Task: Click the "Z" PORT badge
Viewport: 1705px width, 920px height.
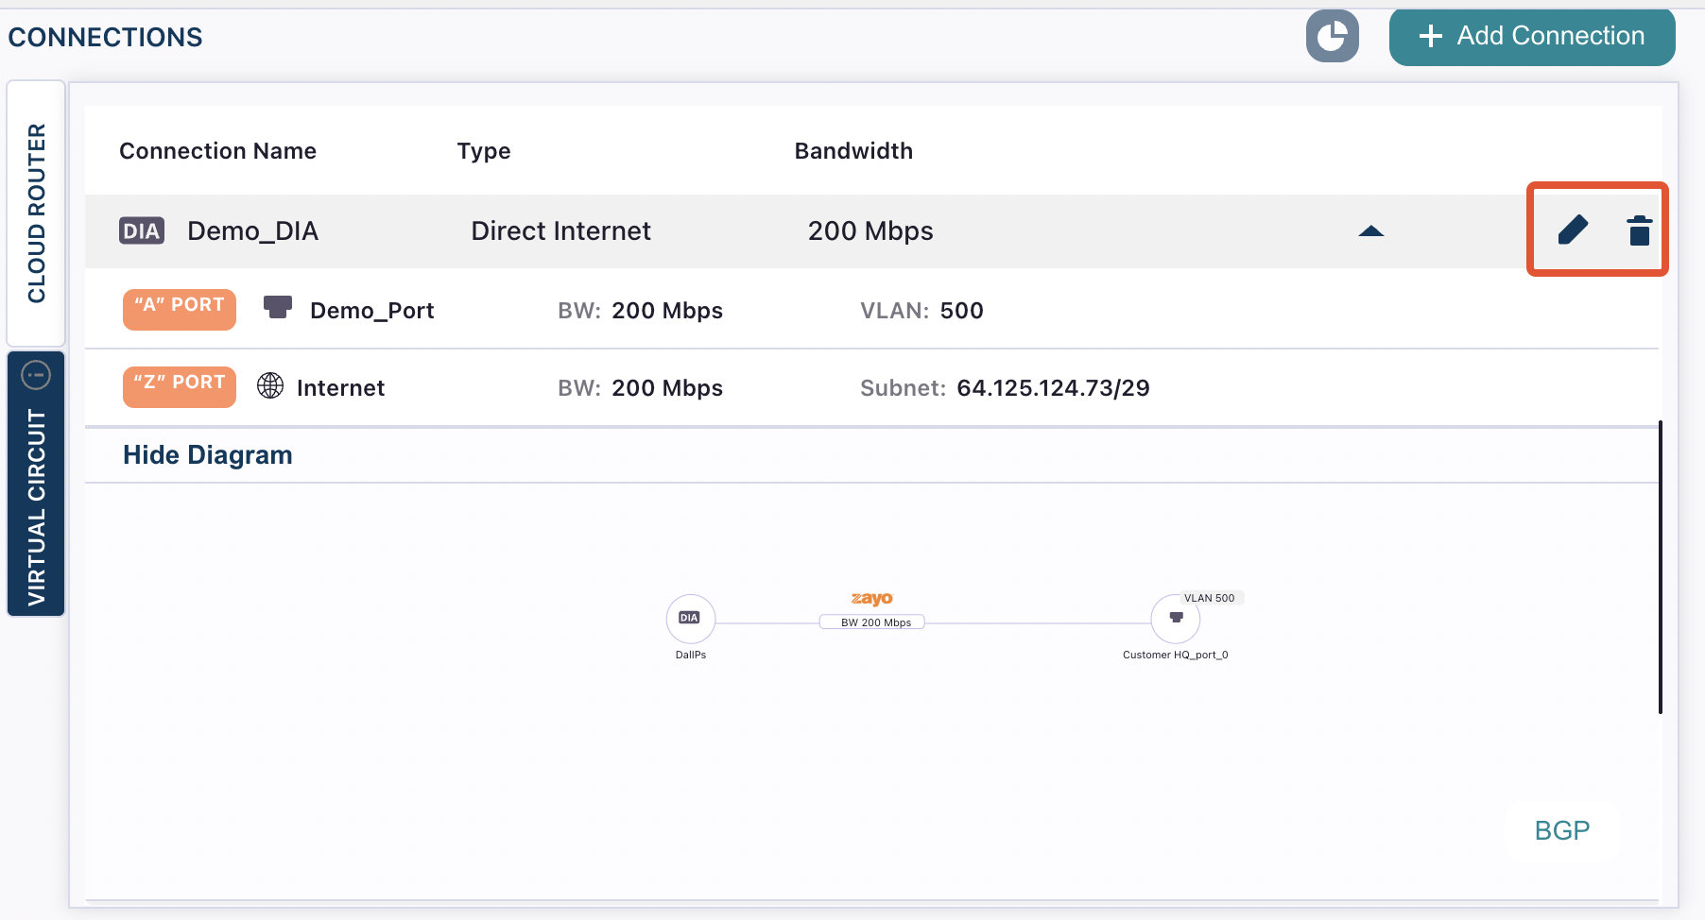Action: pyautogui.click(x=180, y=386)
